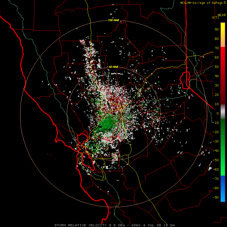Click the 30 value on velocity scale
Screen dimensions: 227x227
[x=217, y=86]
